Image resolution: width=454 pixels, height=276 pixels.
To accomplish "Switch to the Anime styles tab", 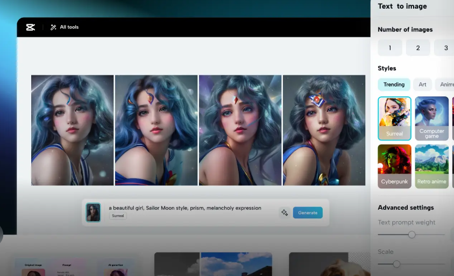I will click(445, 84).
